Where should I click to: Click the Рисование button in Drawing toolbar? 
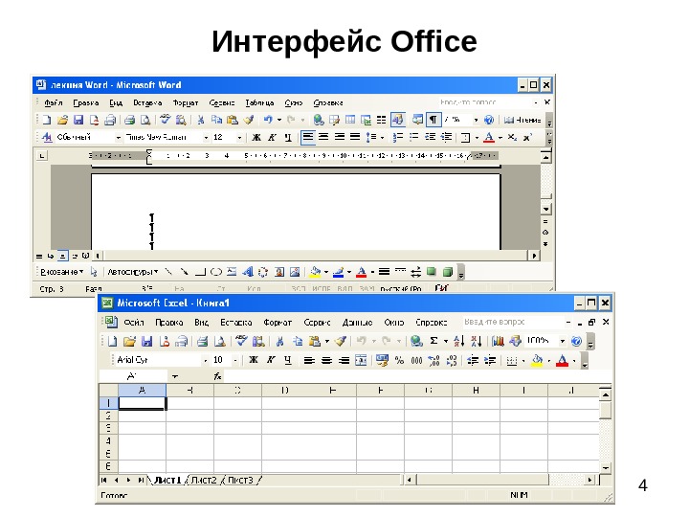click(61, 272)
